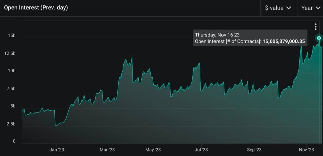323x156 pixels.
Task: Click the May '23 axis label
Action: pos(153,150)
